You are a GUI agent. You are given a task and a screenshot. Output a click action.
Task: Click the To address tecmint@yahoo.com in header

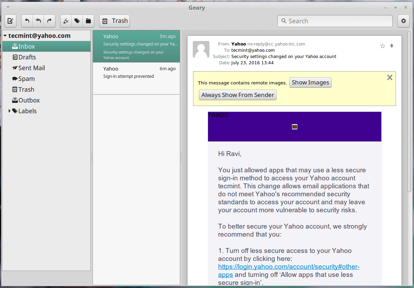pos(253,50)
